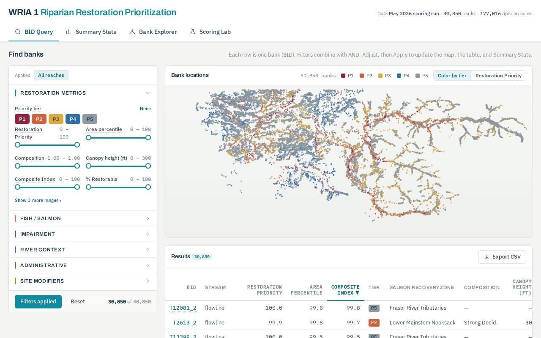The height and width of the screenshot is (338, 541).
Task: Click the Filters applied button
Action: tap(38, 302)
